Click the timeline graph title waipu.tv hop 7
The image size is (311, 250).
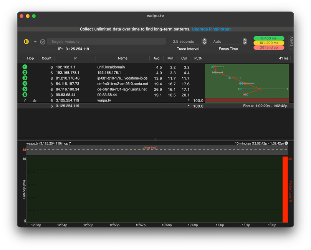tap(49, 143)
